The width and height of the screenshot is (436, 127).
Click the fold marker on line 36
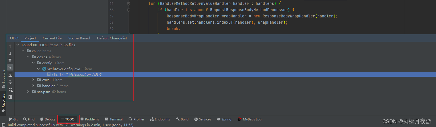tap(129, 10)
